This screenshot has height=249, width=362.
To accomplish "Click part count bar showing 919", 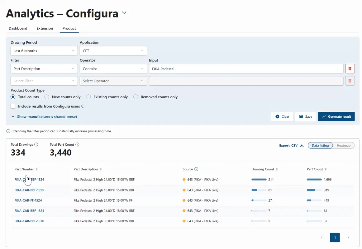I will pyautogui.click(x=314, y=190).
